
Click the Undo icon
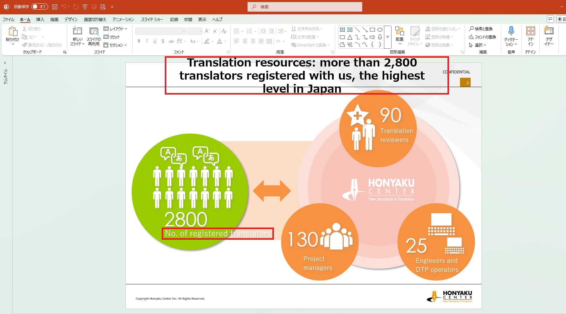coord(64,7)
